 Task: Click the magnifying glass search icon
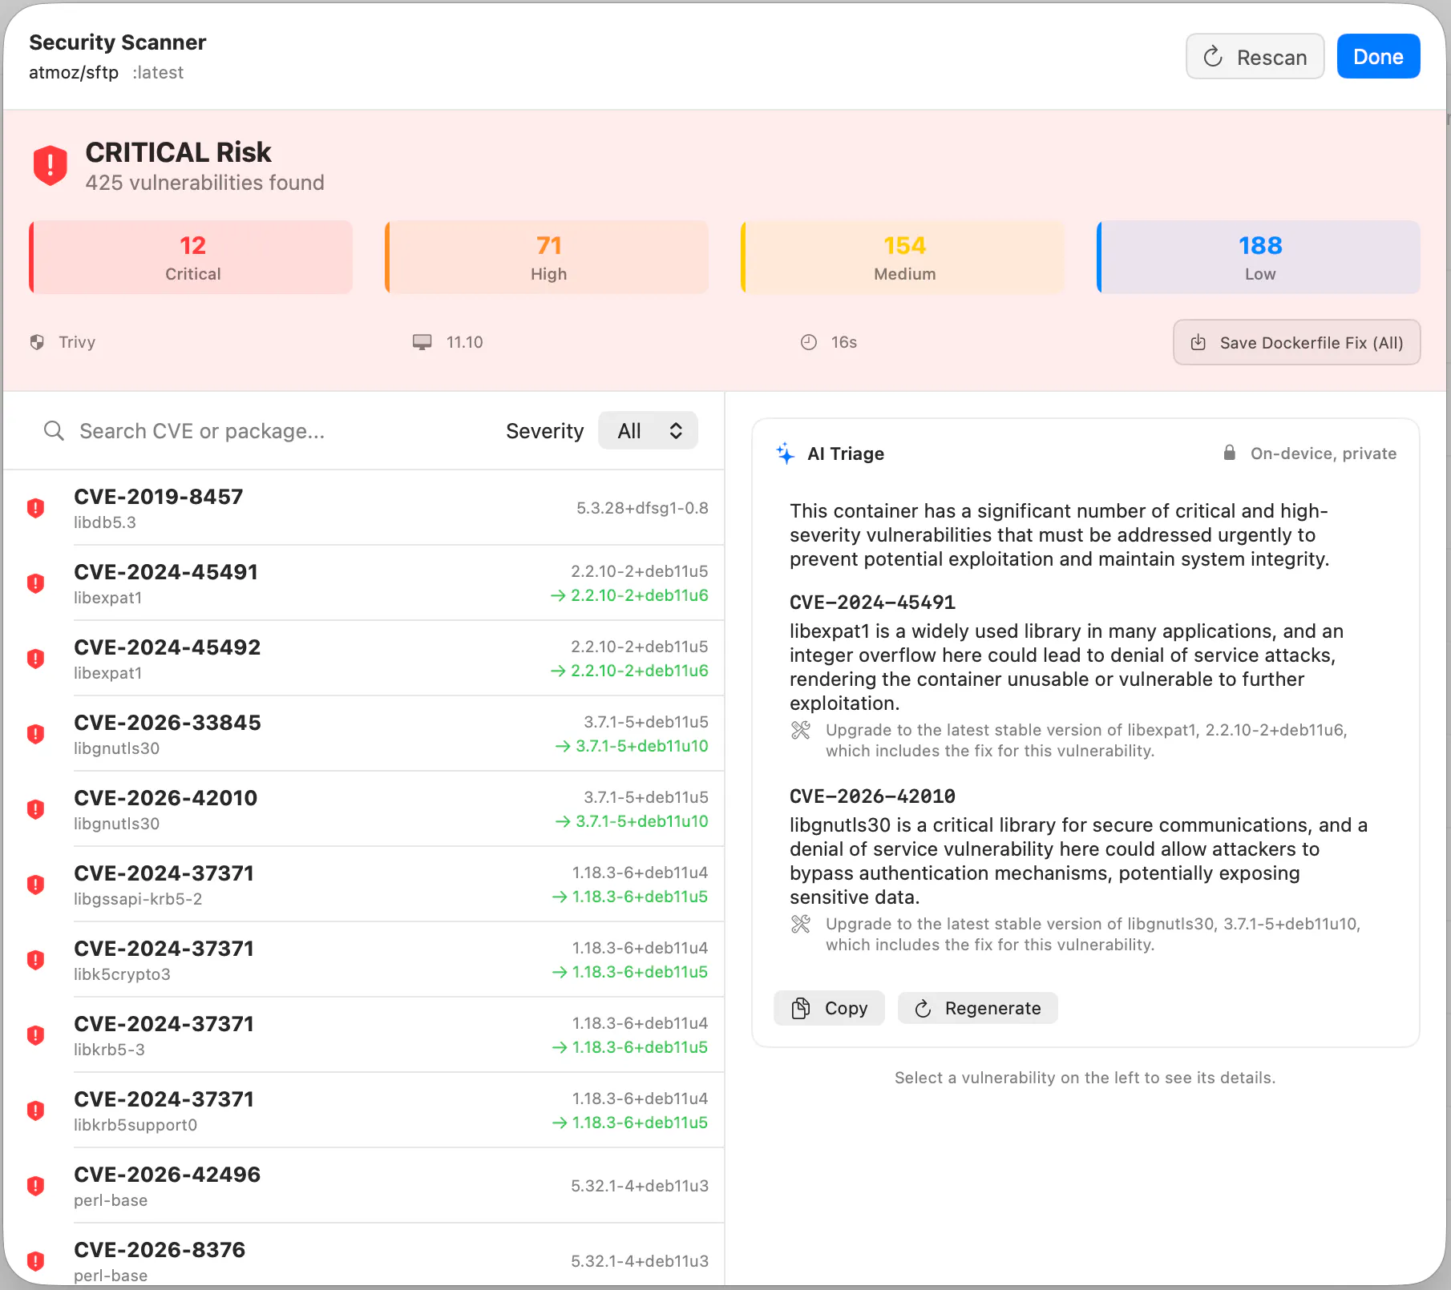coord(54,431)
